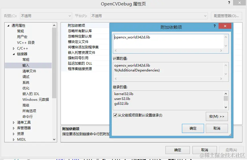247x160 pixels.
Task: Select 高级 under 链接器
Action: [26, 105]
